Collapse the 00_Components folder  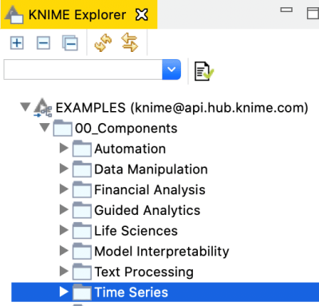coord(45,127)
